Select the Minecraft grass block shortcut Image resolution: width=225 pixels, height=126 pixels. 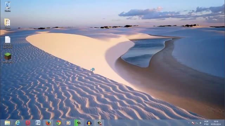(8, 58)
